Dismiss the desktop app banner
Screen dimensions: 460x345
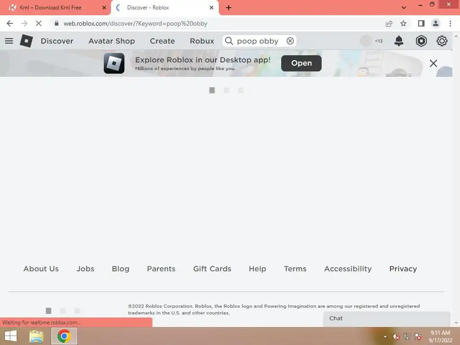point(433,63)
